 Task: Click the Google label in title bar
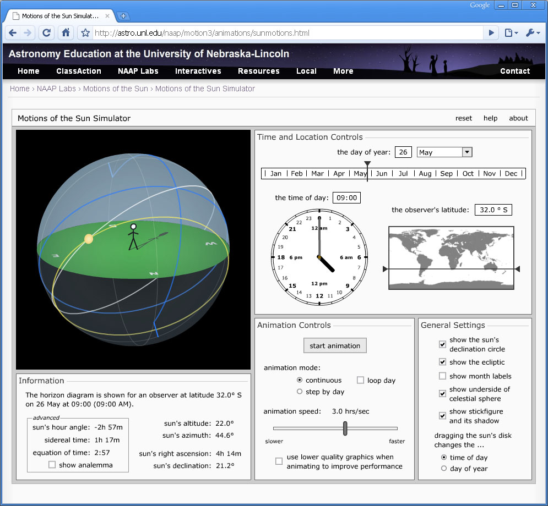pyautogui.click(x=480, y=5)
